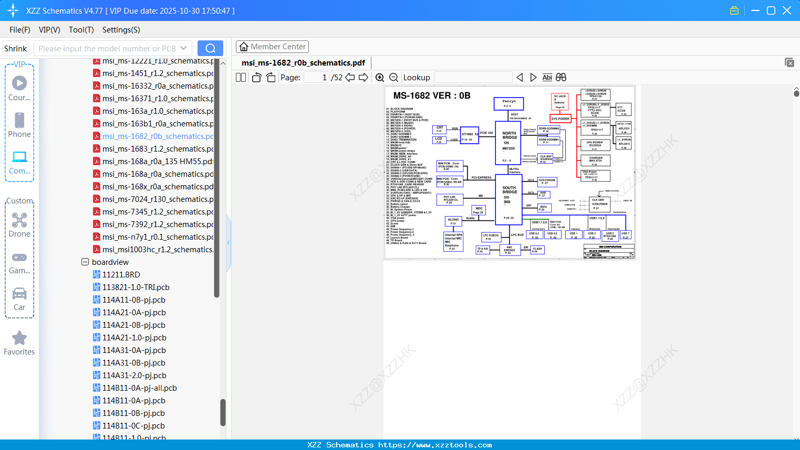Screen dimensions: 800x450
Task: Click the document viewer scrollbar thumb
Action: tap(796, 93)
